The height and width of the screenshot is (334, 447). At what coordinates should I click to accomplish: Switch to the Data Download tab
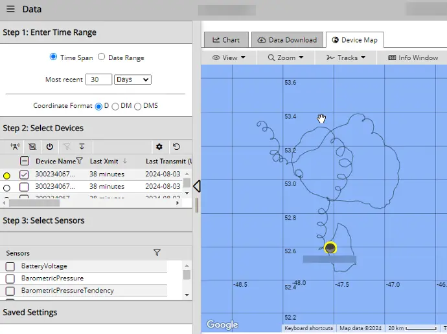(287, 40)
